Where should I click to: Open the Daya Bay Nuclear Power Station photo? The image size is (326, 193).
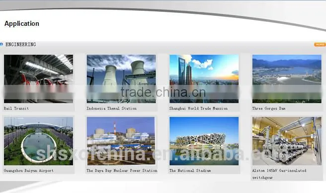[x=121, y=141]
